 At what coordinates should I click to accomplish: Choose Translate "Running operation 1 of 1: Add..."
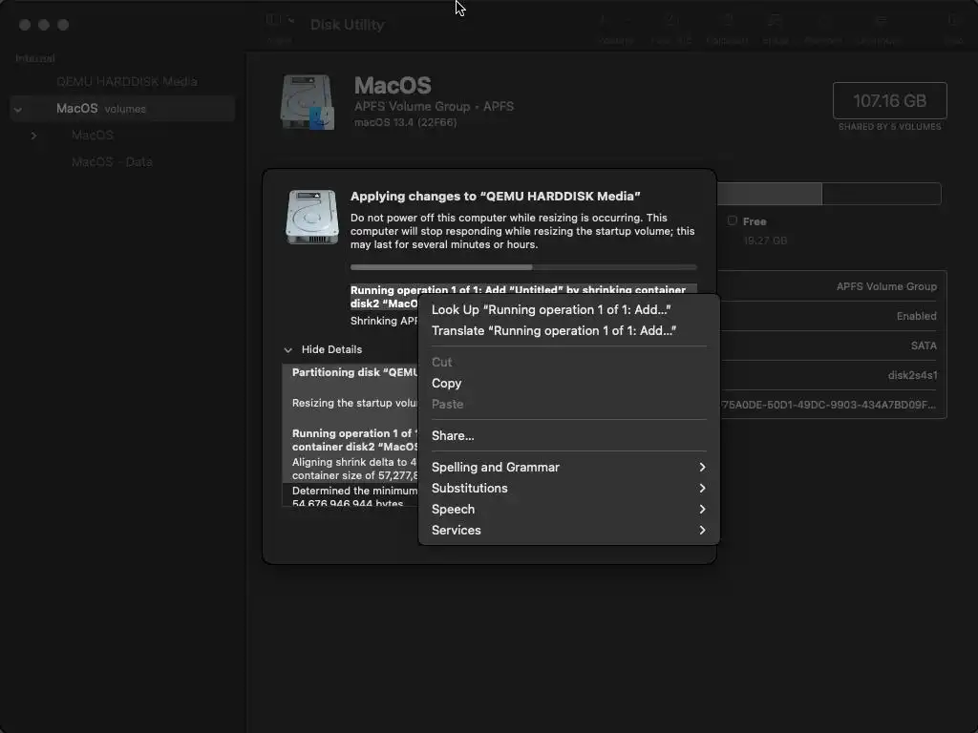click(568, 331)
